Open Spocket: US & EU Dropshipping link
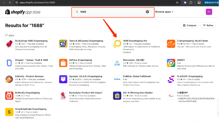Screen dimensions: 219x122 (86, 76)
